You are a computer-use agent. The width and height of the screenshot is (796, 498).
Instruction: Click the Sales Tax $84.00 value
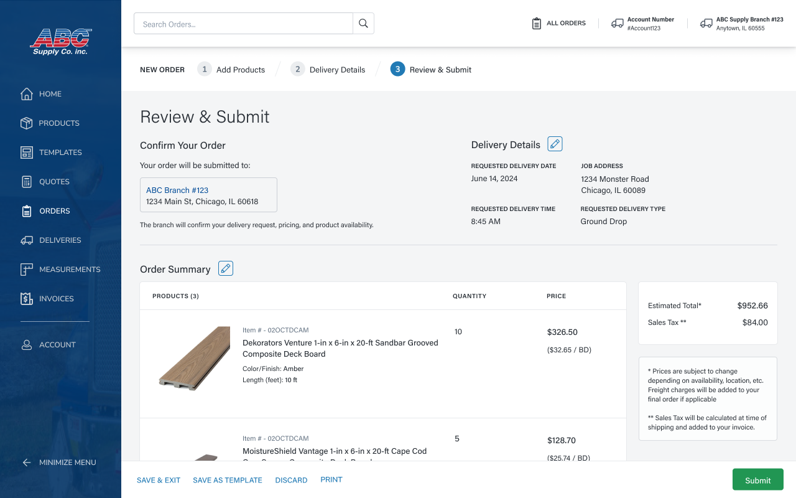pos(755,322)
